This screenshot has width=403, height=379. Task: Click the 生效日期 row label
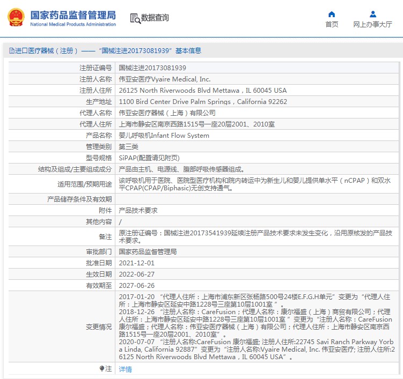point(99,274)
